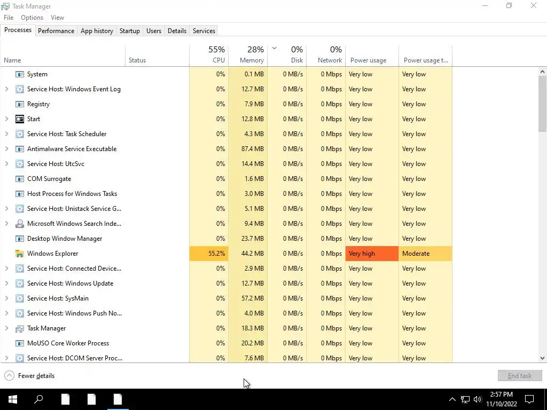547x410 pixels.
Task: Open the volume speaker icon in the tray
Action: point(478,399)
